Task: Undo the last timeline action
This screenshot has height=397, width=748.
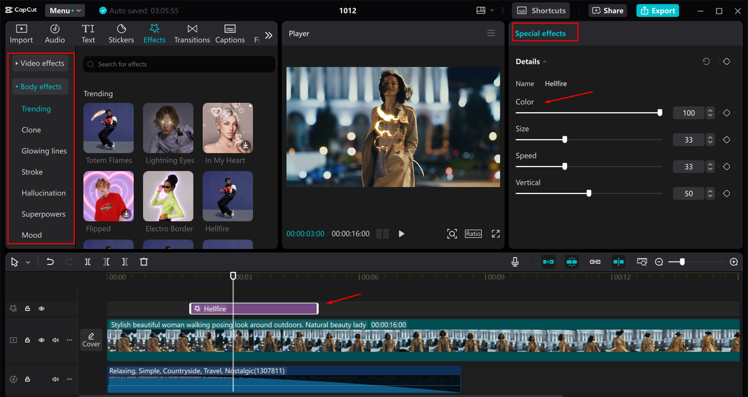Action: [50, 262]
